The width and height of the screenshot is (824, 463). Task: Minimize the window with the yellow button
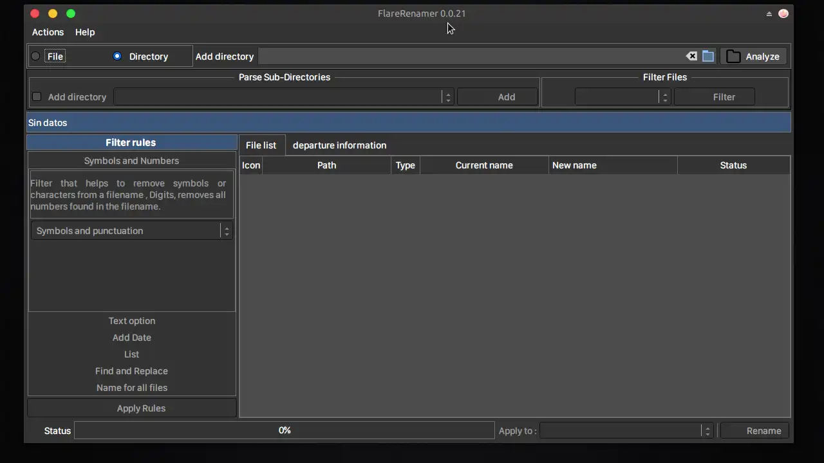(x=53, y=14)
